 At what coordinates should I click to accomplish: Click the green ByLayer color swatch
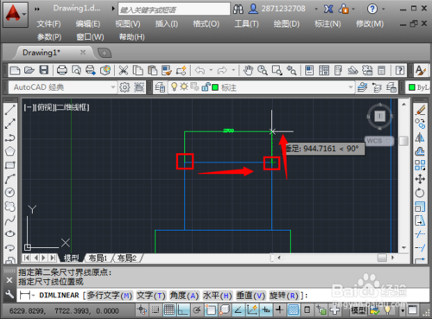tap(412, 87)
